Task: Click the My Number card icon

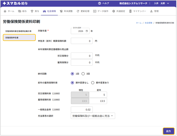Action: pyautogui.click(x=130, y=11)
